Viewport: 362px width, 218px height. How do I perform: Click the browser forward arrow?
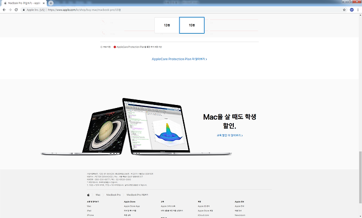[x=10, y=10]
